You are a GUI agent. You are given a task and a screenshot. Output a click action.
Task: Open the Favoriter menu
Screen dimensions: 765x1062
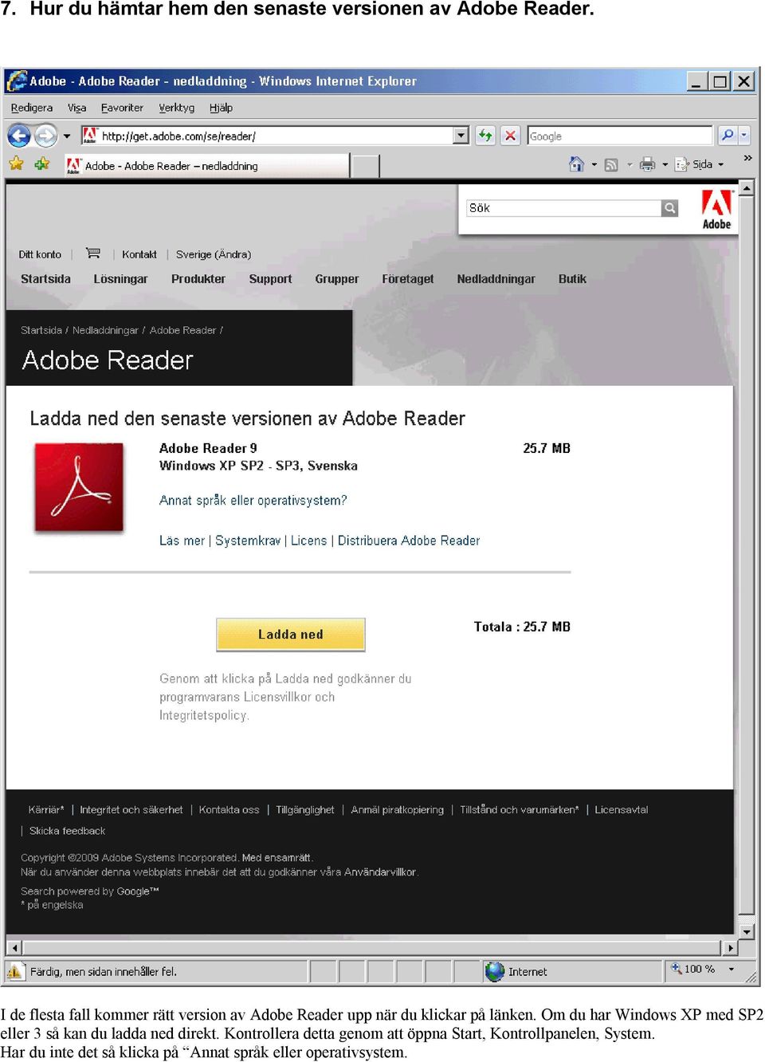point(122,108)
